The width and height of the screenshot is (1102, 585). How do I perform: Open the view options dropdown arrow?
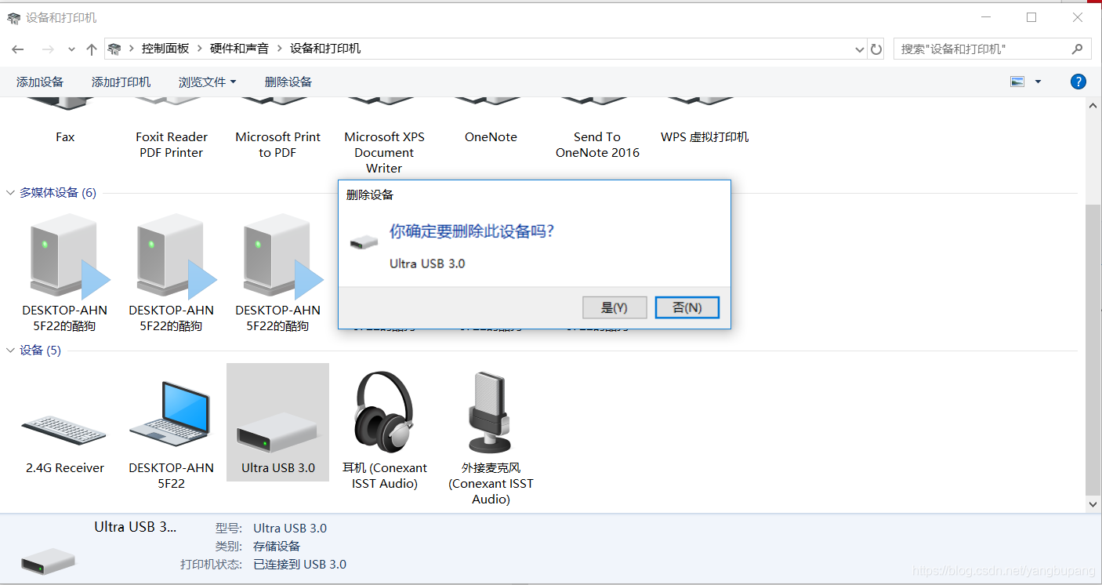coord(1038,82)
